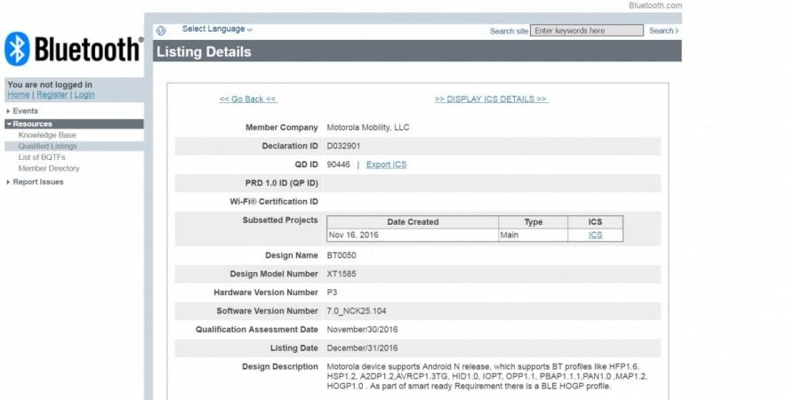This screenshot has height=400, width=787.
Task: Open the Login link
Action: (84, 95)
